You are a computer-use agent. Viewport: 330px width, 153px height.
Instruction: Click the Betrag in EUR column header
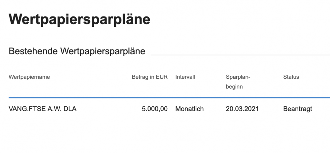point(149,77)
